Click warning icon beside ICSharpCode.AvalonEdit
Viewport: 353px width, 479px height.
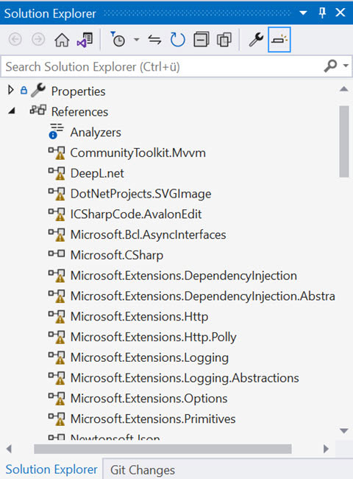coord(60,217)
